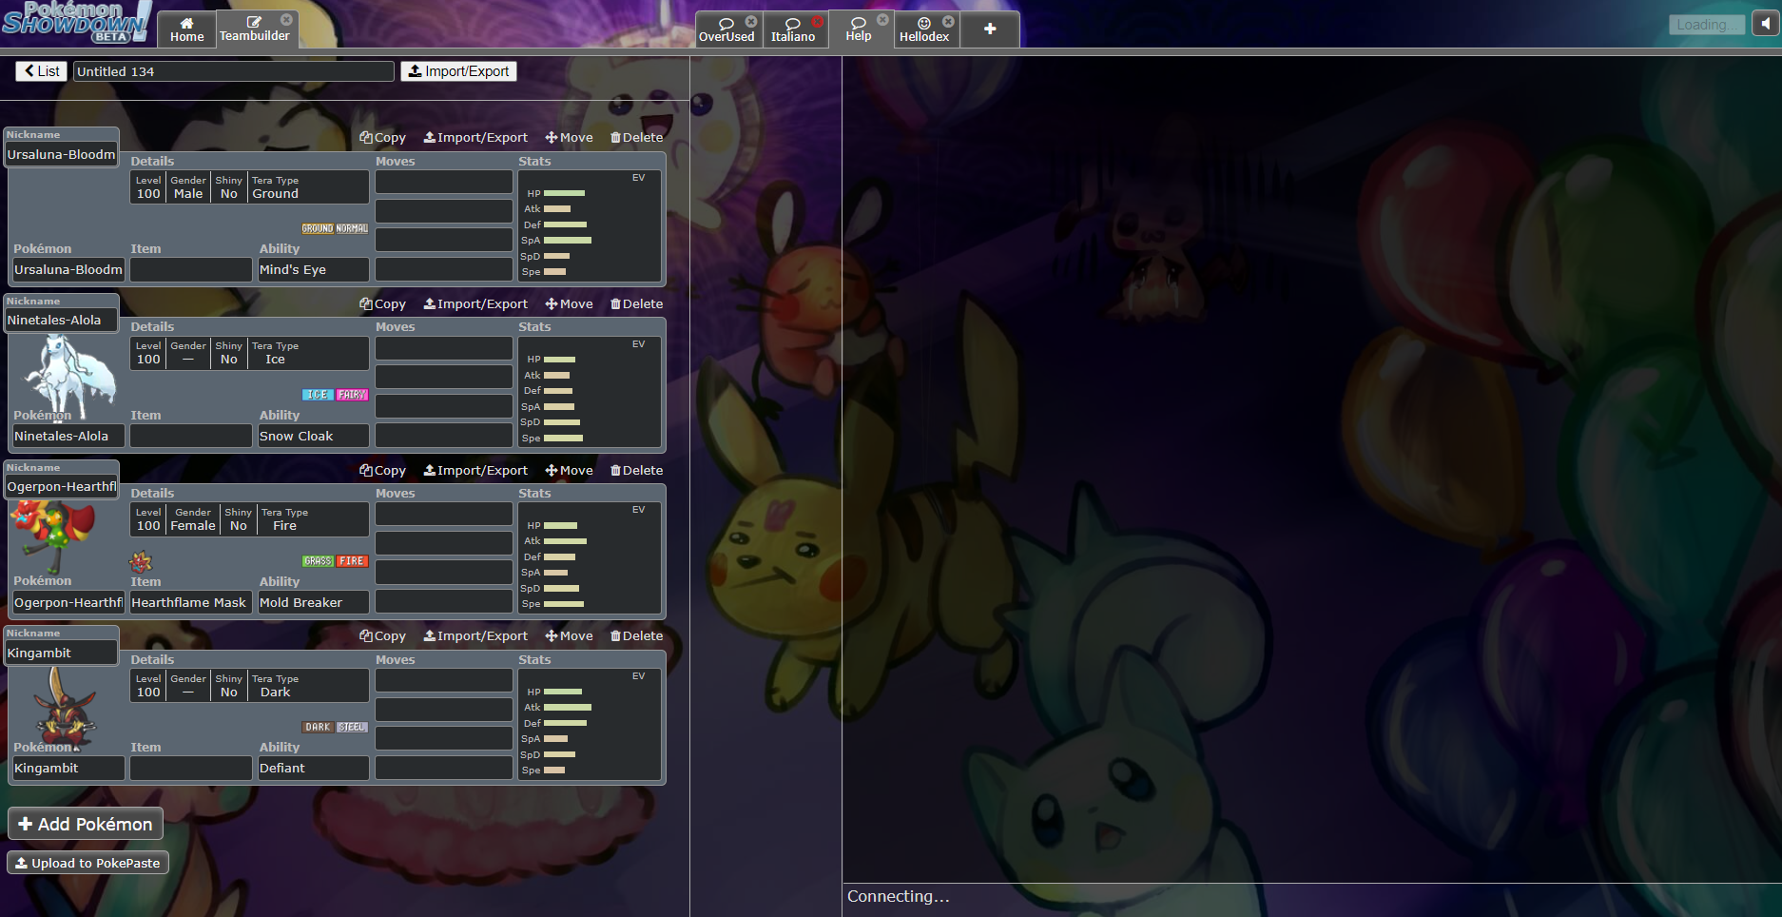Delete the Kingambit team slot

pyautogui.click(x=636, y=636)
